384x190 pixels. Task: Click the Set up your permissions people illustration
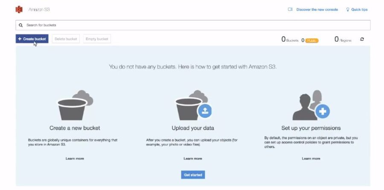coord(311,105)
